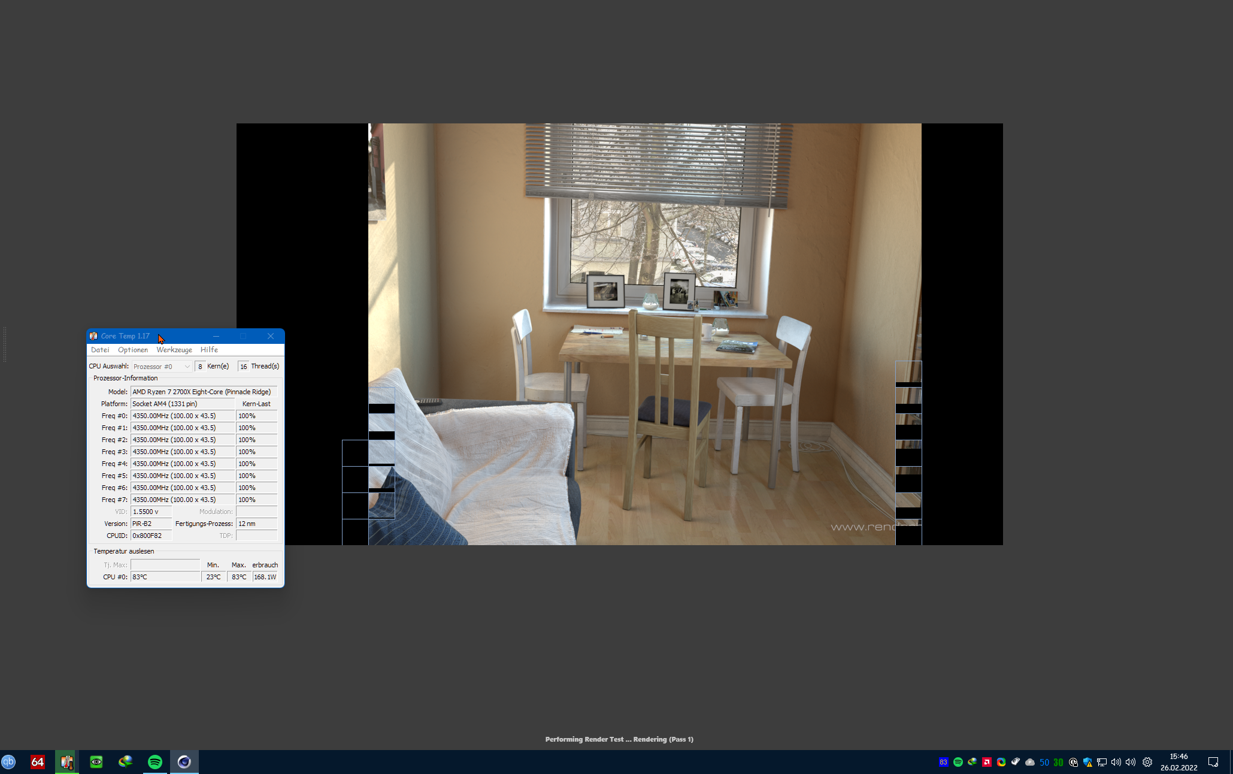This screenshot has width=1233, height=774.
Task: Click the CPU #0 temperature field
Action: 165,577
